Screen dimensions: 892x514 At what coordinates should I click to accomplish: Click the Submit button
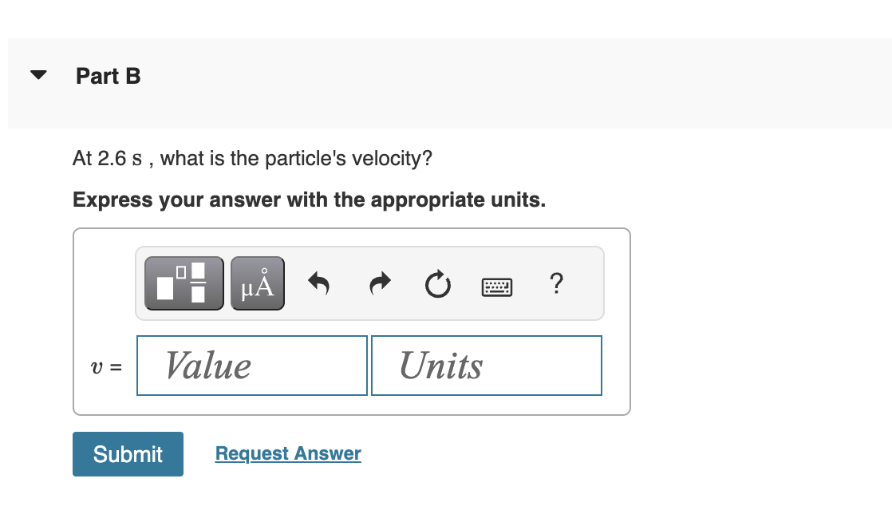tap(127, 453)
